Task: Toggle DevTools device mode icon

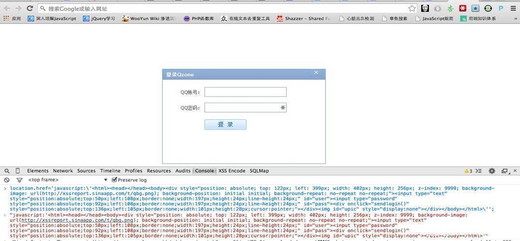Action: pos(17,171)
